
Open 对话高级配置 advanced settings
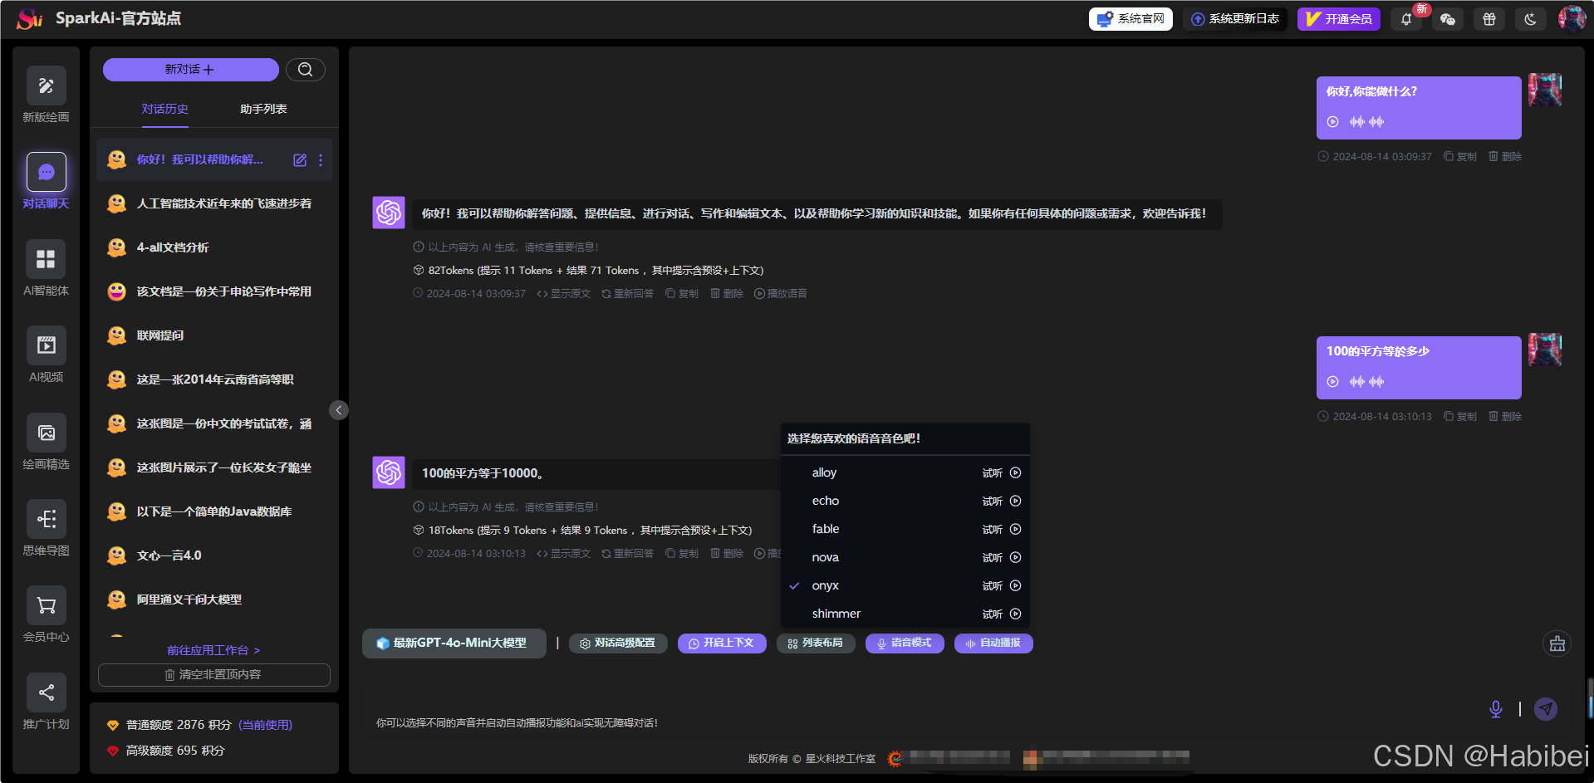tap(618, 644)
